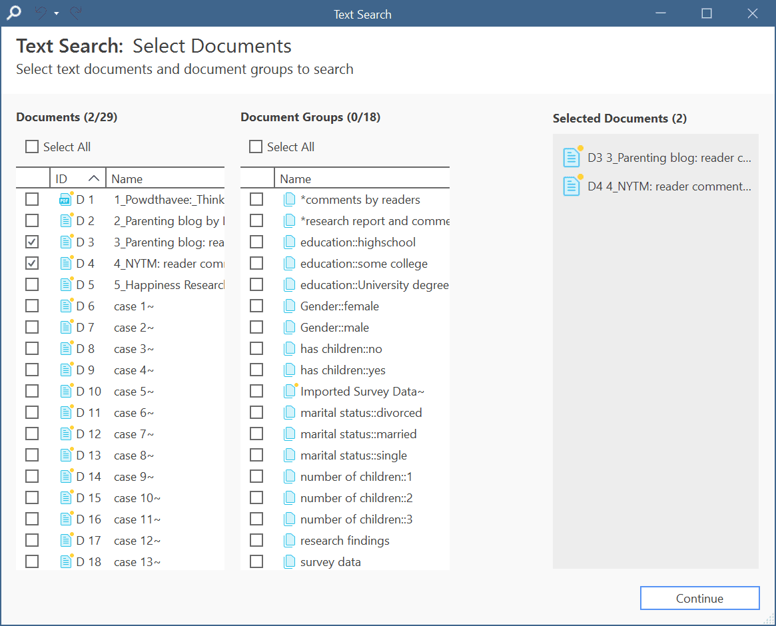
Task: Click the group icon for education::University degree
Action: point(290,284)
